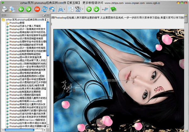Open 'Photoshop设计震撼的国庆海报' topic
Viewport: 189px width, 132px height.
tap(25, 95)
